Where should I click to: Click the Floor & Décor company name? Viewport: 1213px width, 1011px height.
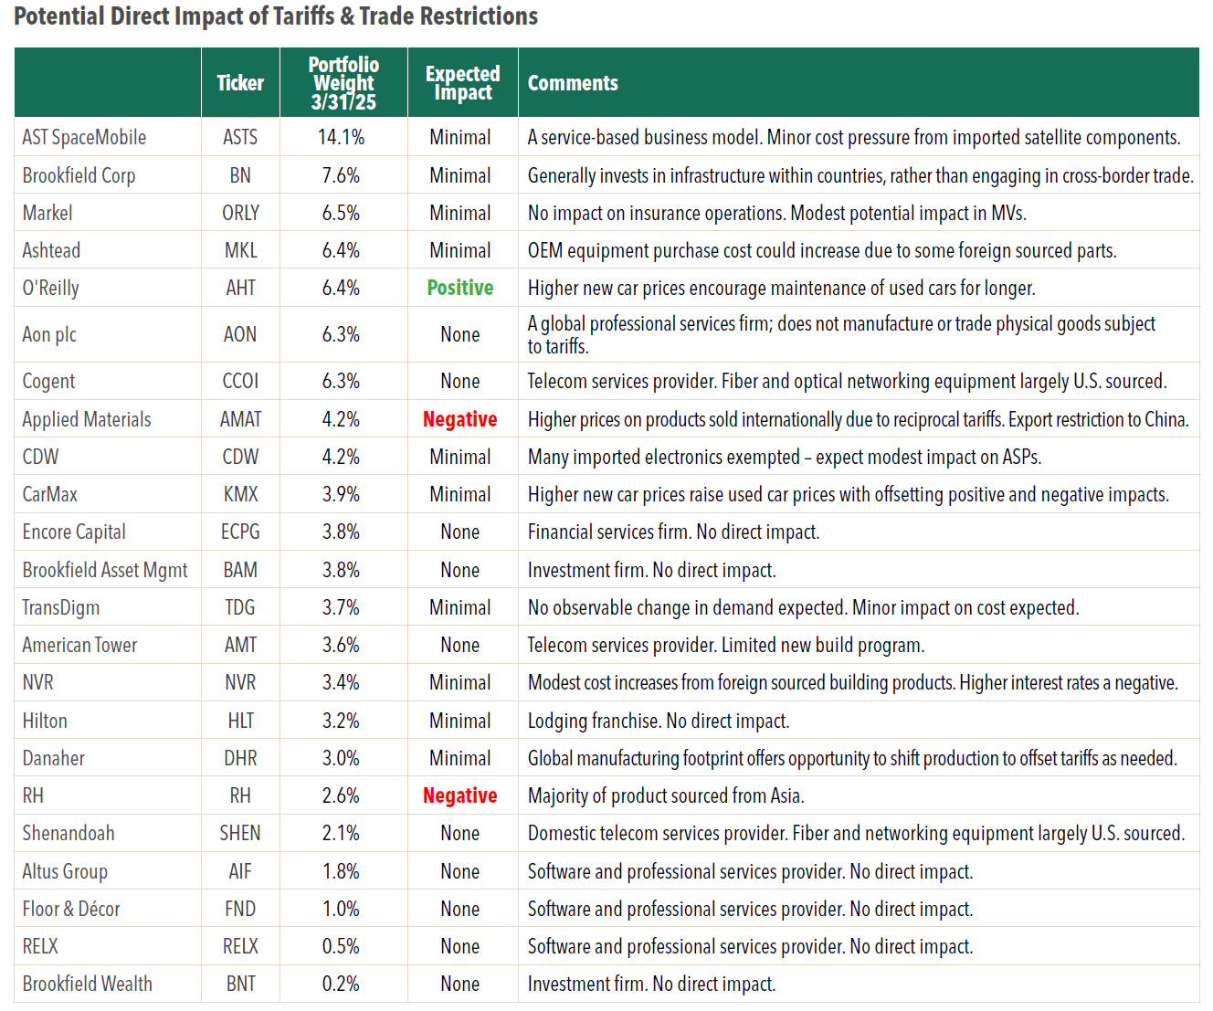(71, 909)
